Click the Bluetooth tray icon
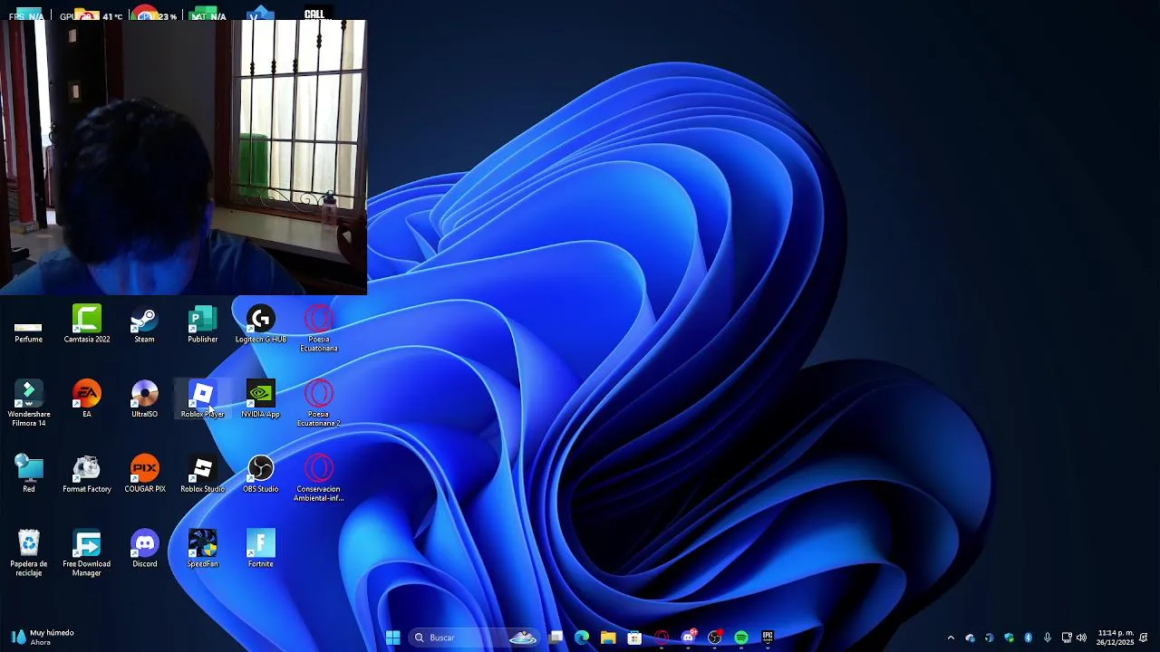 [1028, 638]
